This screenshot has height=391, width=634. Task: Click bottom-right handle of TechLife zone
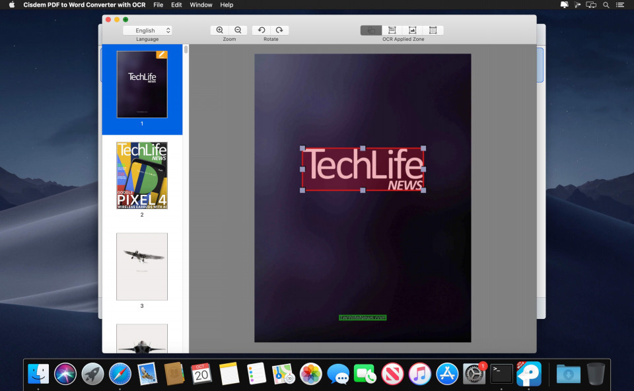tap(423, 190)
